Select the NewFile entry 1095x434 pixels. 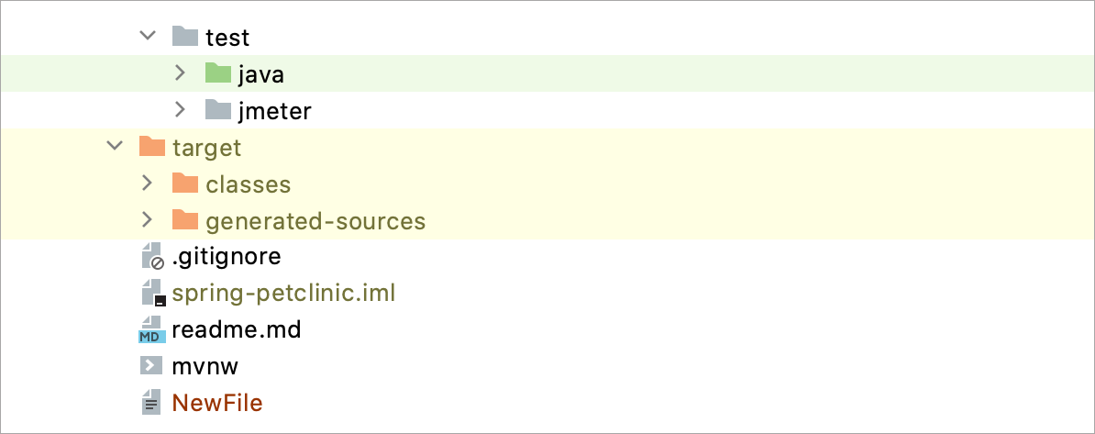[x=216, y=403]
